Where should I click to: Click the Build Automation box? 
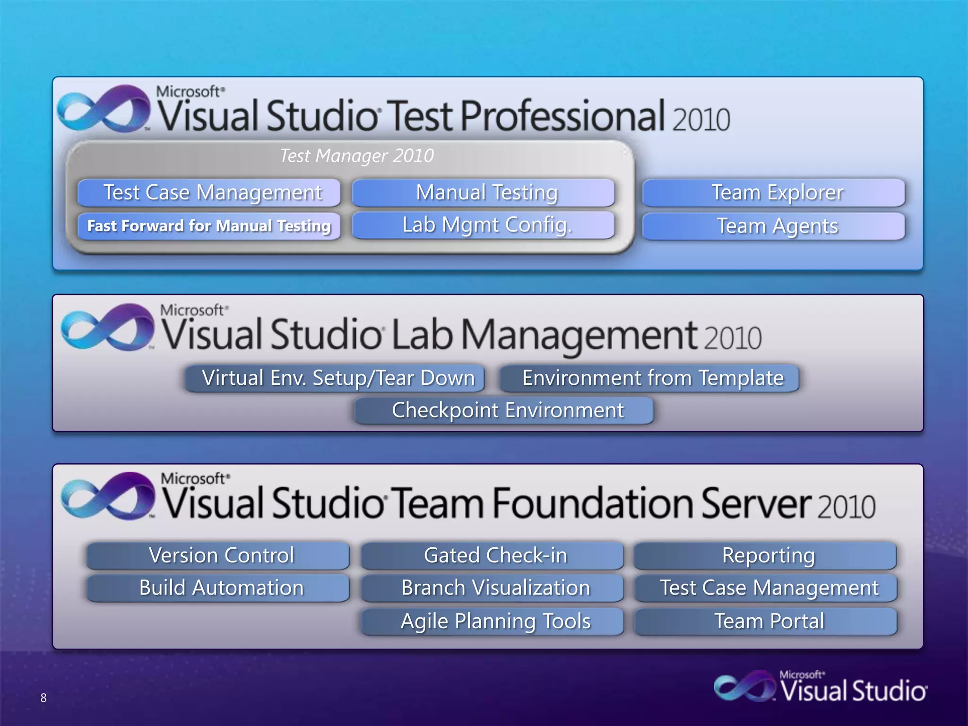click(x=218, y=588)
